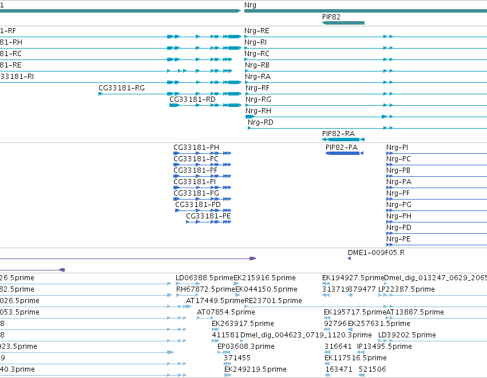This screenshot has width=487, height=378.
Task: Select transcript Nrg-RG
Action: 258,100
